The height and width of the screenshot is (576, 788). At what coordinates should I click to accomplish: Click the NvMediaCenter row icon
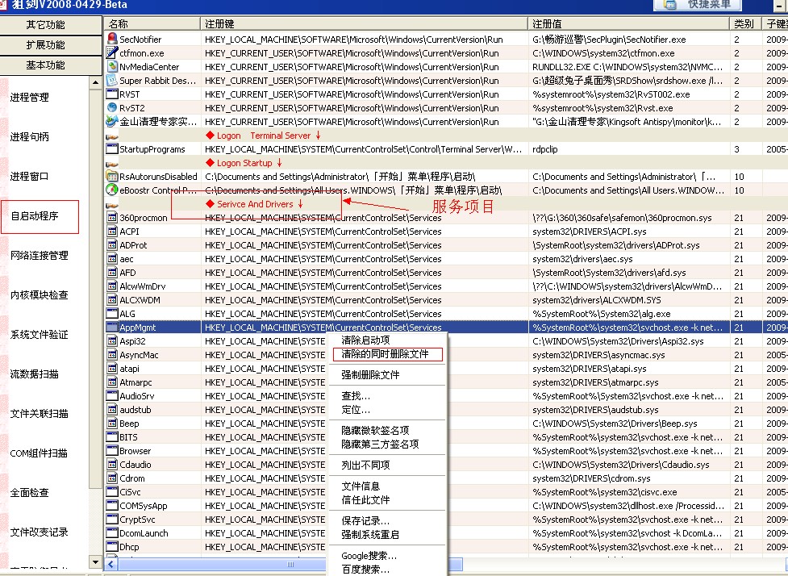tap(112, 66)
